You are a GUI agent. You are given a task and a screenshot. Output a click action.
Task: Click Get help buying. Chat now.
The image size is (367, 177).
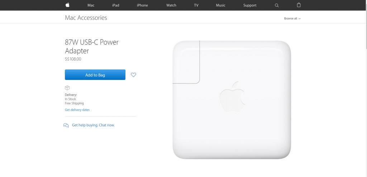(x=94, y=125)
